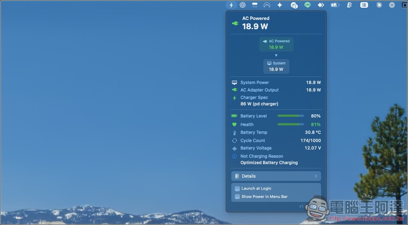This screenshot has height=225, width=408.
Task: Click the arch-shaped menu bar icon
Action: tap(267, 5)
